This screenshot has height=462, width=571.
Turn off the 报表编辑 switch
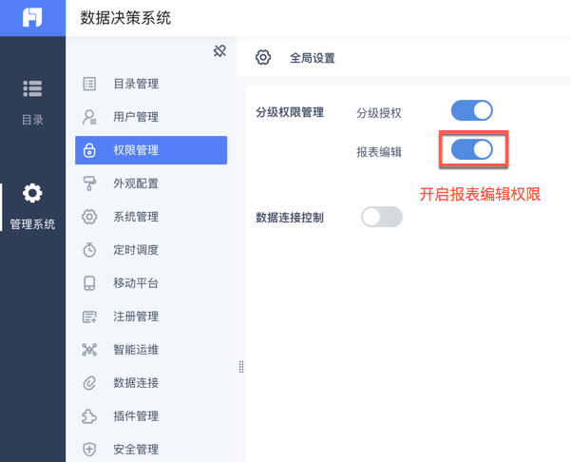click(471, 149)
